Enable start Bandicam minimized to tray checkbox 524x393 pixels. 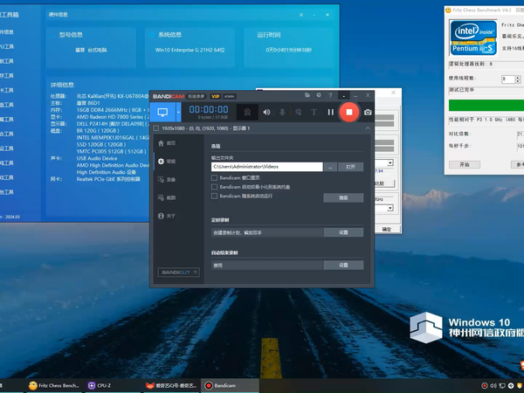(x=215, y=187)
